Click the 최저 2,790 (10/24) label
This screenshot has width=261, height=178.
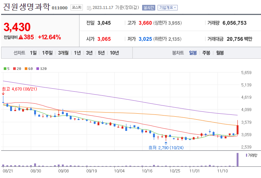click(166, 148)
